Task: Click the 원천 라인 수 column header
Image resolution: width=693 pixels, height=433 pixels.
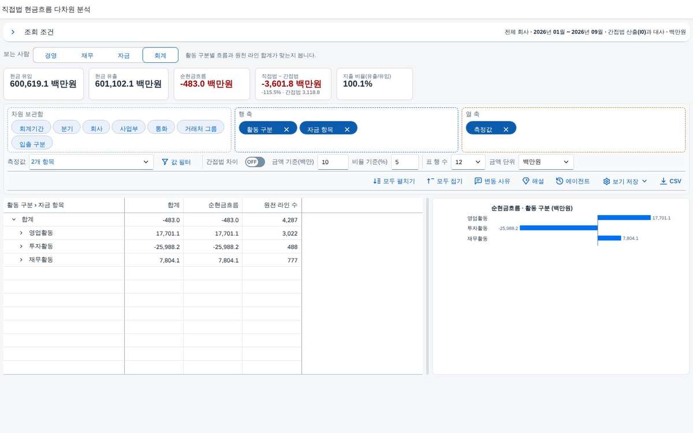Action: [x=272, y=205]
